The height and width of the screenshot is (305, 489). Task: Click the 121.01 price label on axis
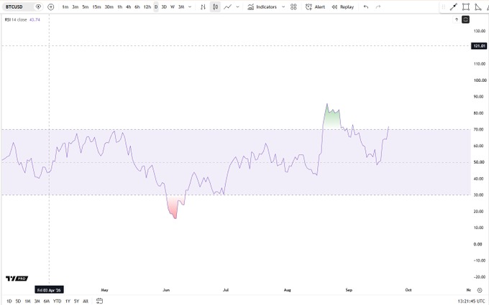pyautogui.click(x=479, y=46)
